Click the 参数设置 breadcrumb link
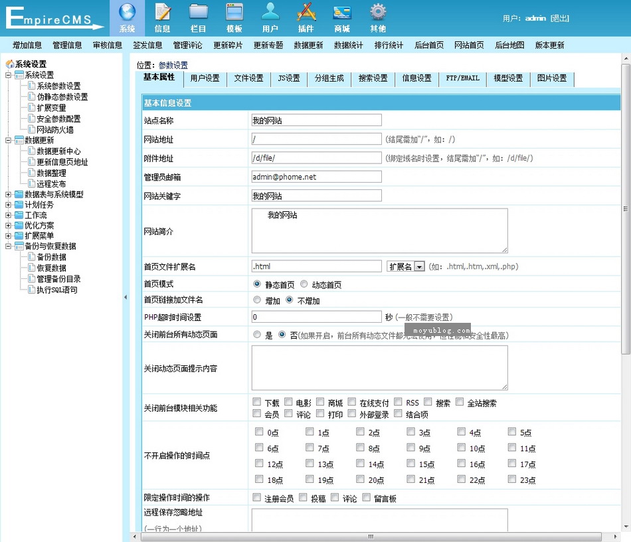This screenshot has width=631, height=542. 173,65
